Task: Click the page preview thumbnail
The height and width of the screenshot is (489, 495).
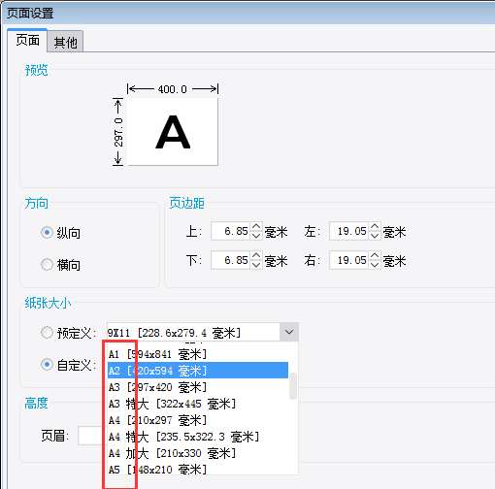Action: click(173, 132)
